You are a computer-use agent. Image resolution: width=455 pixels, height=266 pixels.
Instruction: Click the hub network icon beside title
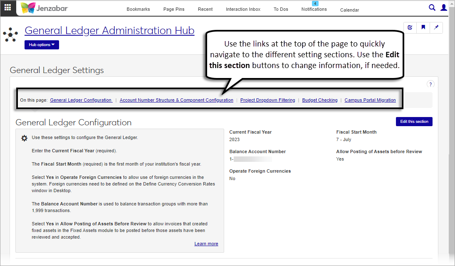click(x=10, y=35)
